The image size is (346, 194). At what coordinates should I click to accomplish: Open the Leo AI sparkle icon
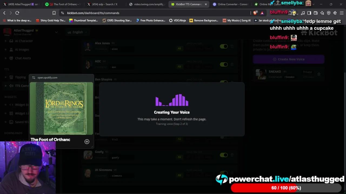tap(322, 13)
